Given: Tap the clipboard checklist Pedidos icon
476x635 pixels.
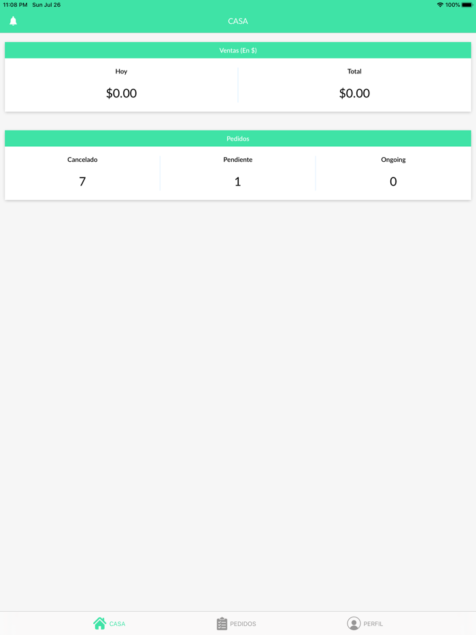Looking at the screenshot, I should [222, 623].
